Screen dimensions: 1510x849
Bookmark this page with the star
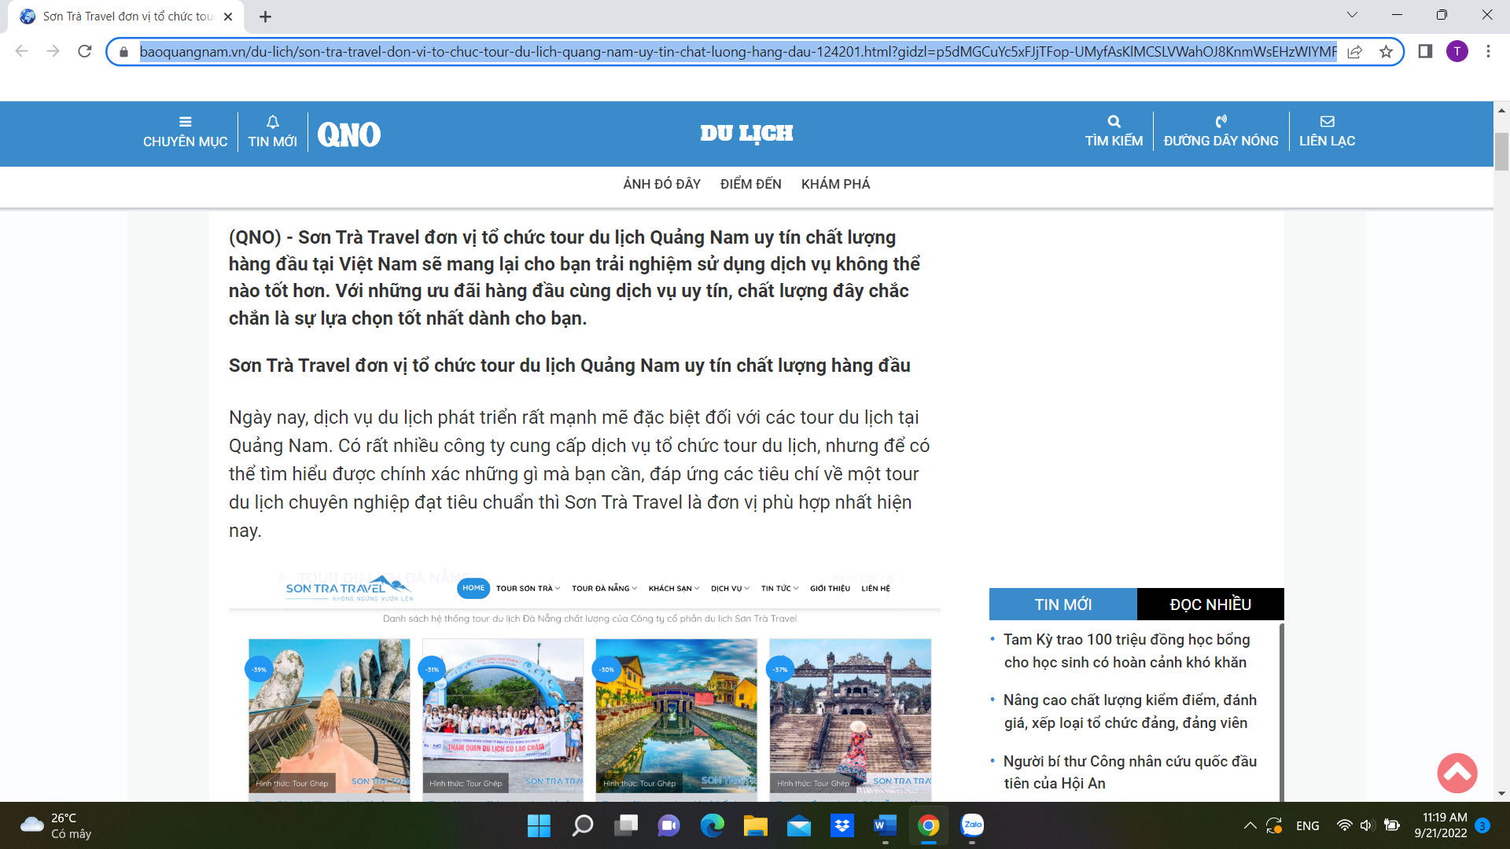point(1386,52)
